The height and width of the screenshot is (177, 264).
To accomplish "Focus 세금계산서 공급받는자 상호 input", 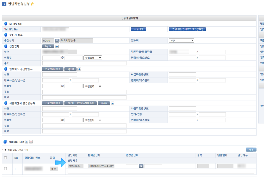I will pos(60,109).
